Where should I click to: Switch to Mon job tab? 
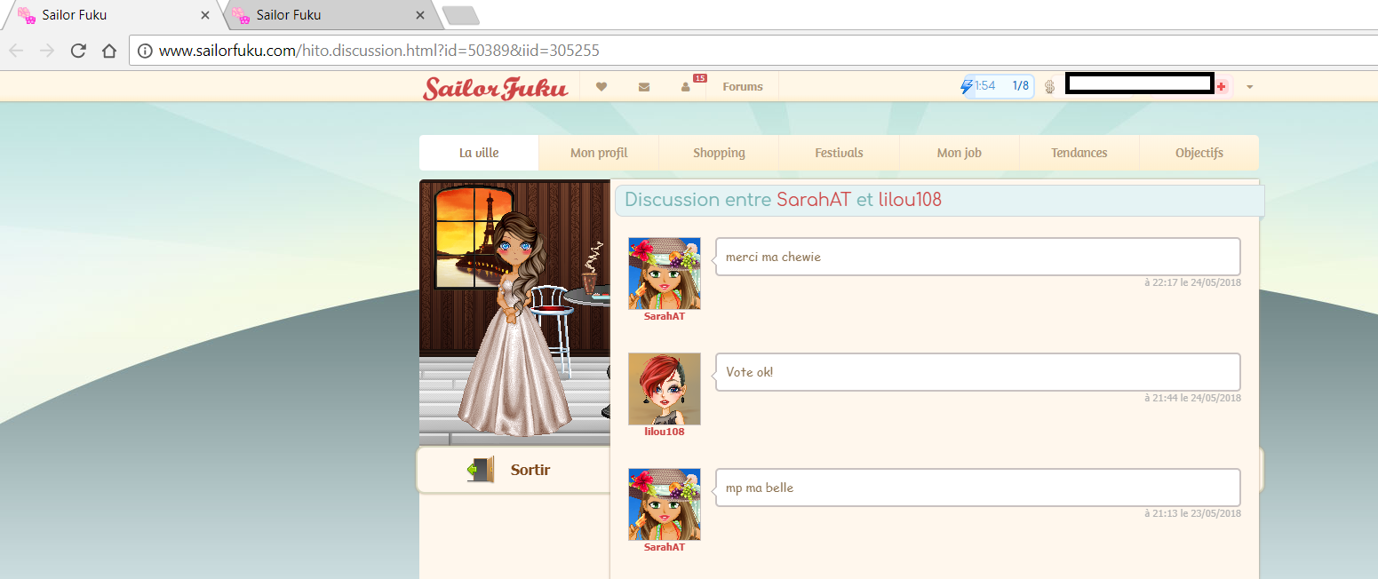[x=960, y=153]
